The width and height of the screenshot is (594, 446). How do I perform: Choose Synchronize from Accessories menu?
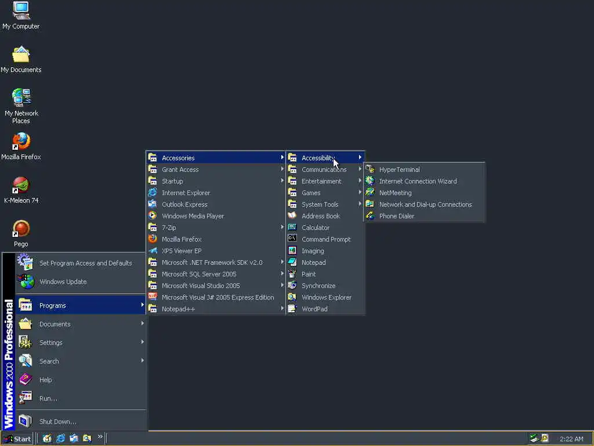pyautogui.click(x=325, y=285)
